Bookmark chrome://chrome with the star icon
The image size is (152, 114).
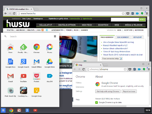pyautogui.click(x=125, y=69)
